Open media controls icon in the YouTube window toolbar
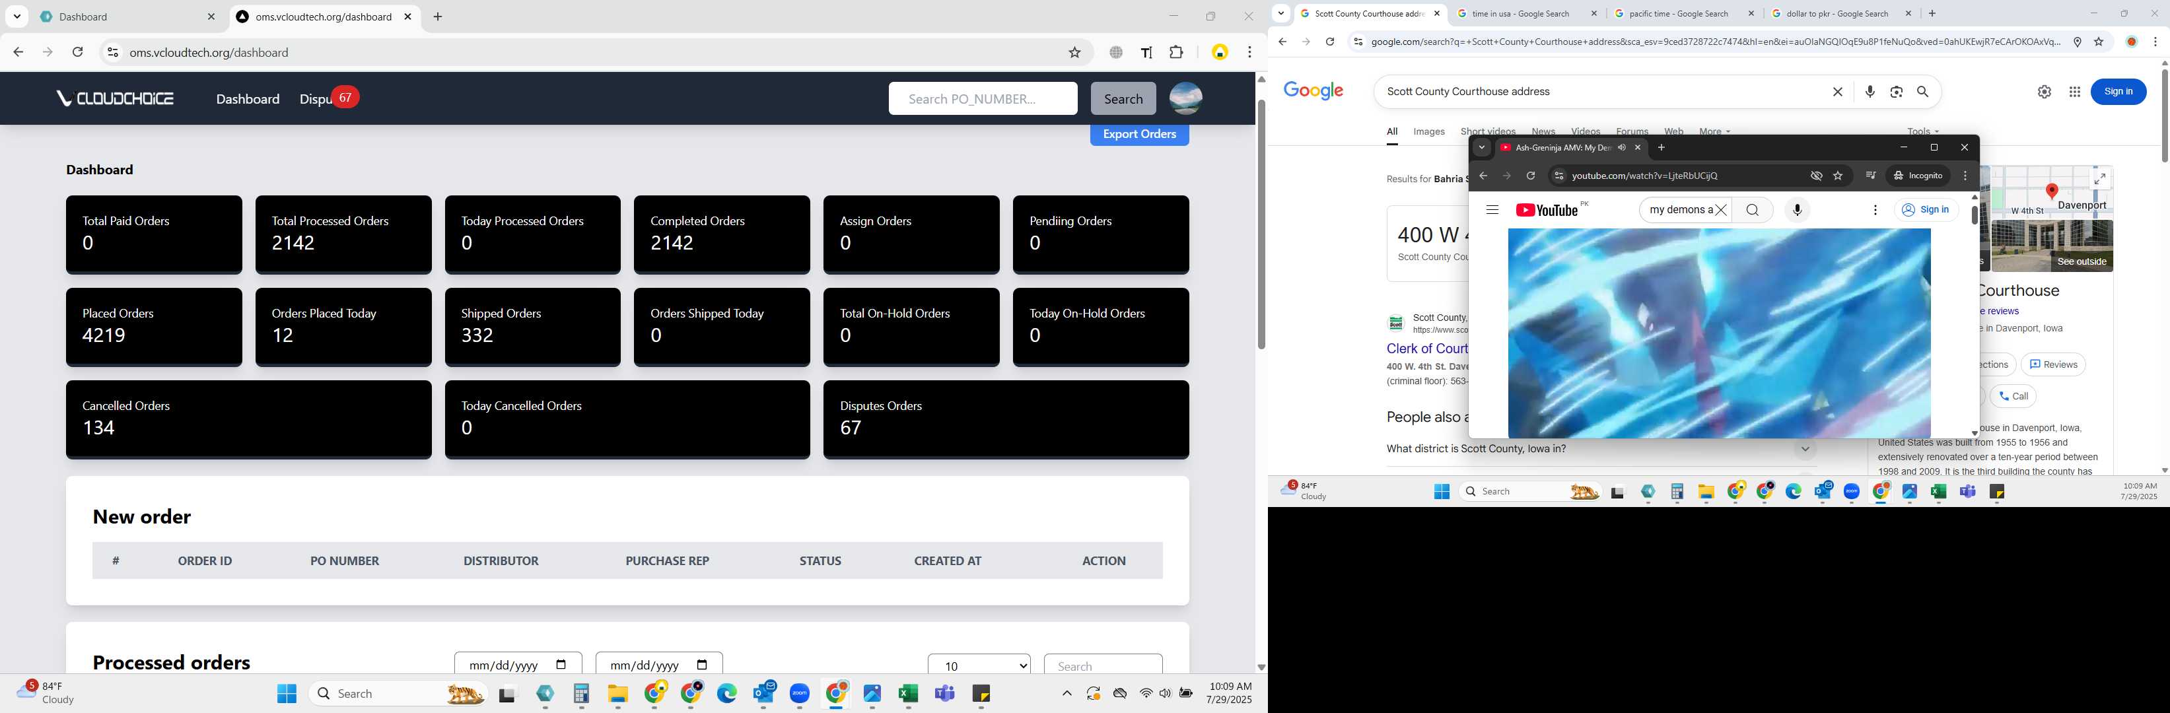Viewport: 2170px width, 713px height. click(1870, 175)
